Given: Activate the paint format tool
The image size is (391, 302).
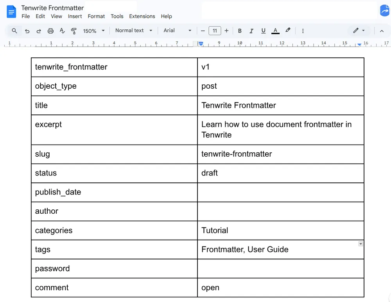Looking at the screenshot, I should [x=74, y=31].
